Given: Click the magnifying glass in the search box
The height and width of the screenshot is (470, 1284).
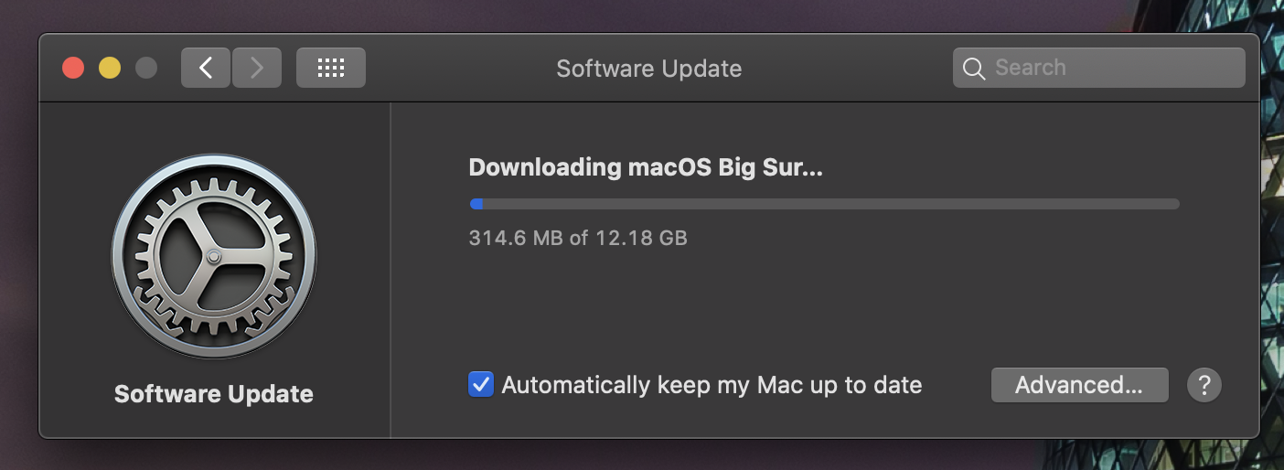Looking at the screenshot, I should click(974, 69).
